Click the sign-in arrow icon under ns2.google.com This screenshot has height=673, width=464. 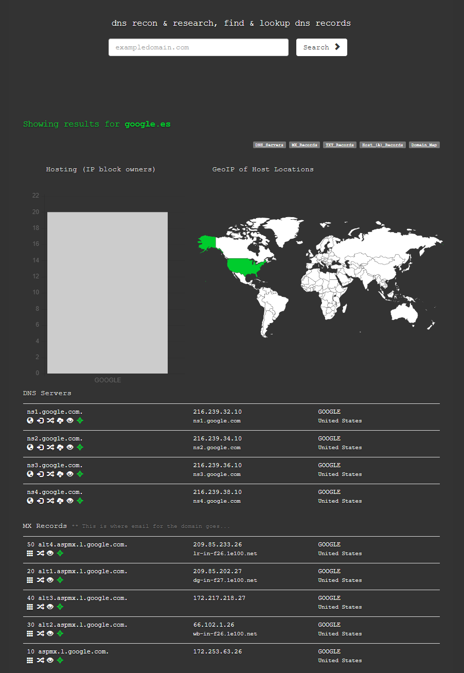click(40, 447)
